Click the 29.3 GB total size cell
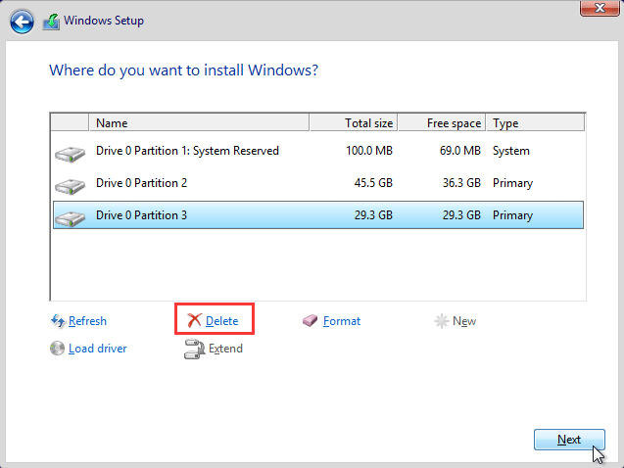624x468 pixels. [373, 215]
